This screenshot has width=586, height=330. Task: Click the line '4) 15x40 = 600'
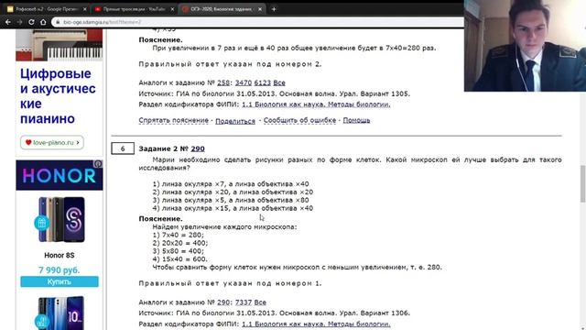point(179,258)
